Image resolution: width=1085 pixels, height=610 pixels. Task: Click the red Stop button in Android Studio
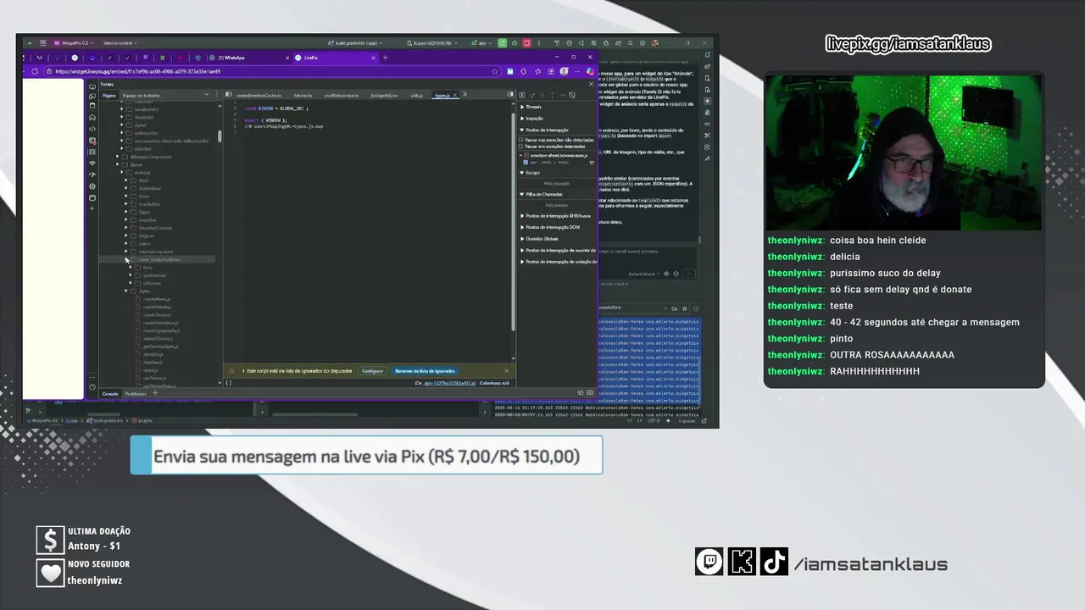[526, 43]
